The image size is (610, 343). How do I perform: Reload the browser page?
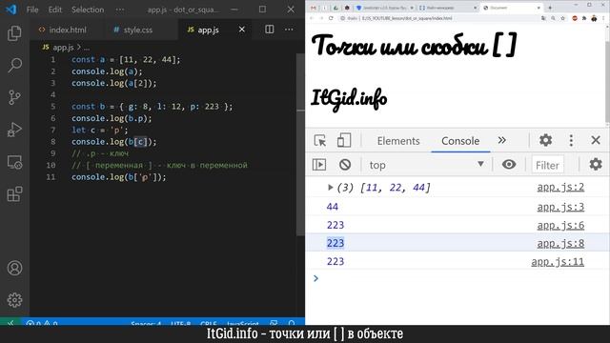click(331, 18)
